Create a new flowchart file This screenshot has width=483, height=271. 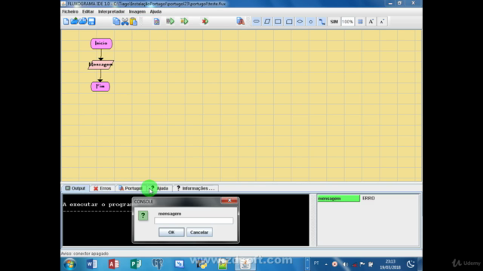tap(66, 22)
